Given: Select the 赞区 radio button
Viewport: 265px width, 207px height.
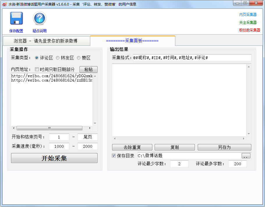Looking at the screenshot, I should click(79, 58).
